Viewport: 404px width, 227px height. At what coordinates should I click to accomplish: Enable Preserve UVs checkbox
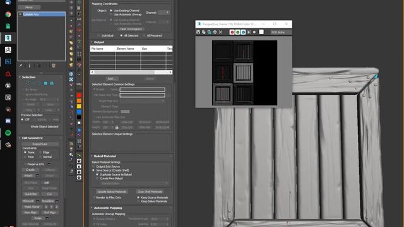25,164
